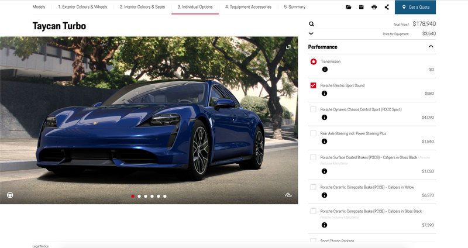
Task: Click the Performance section heading
Action: click(323, 47)
